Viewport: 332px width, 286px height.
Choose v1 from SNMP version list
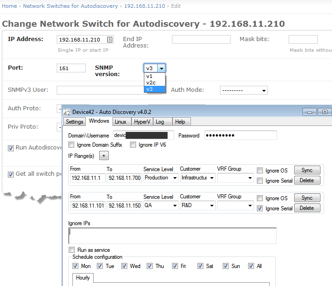click(154, 76)
